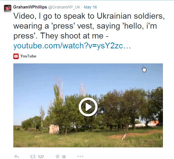Play the embedded video
The width and height of the screenshot is (174, 159).
(88, 107)
